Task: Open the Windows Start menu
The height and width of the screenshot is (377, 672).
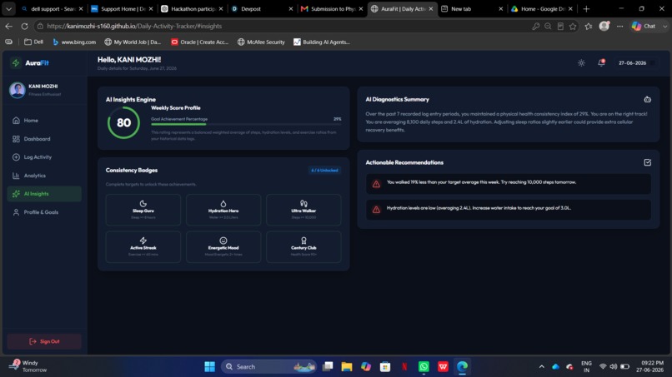Action: click(x=209, y=367)
